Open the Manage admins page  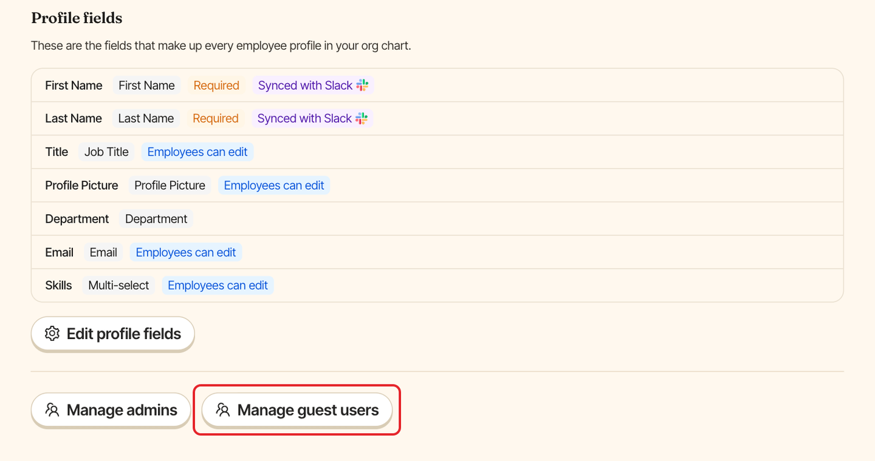coord(111,410)
